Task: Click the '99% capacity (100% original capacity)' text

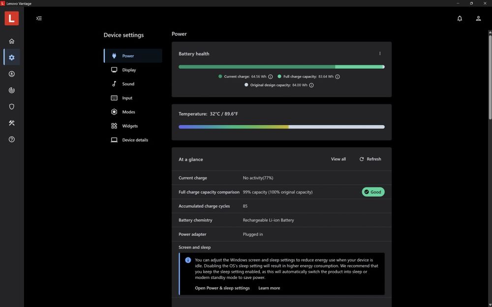Action: click(277, 192)
